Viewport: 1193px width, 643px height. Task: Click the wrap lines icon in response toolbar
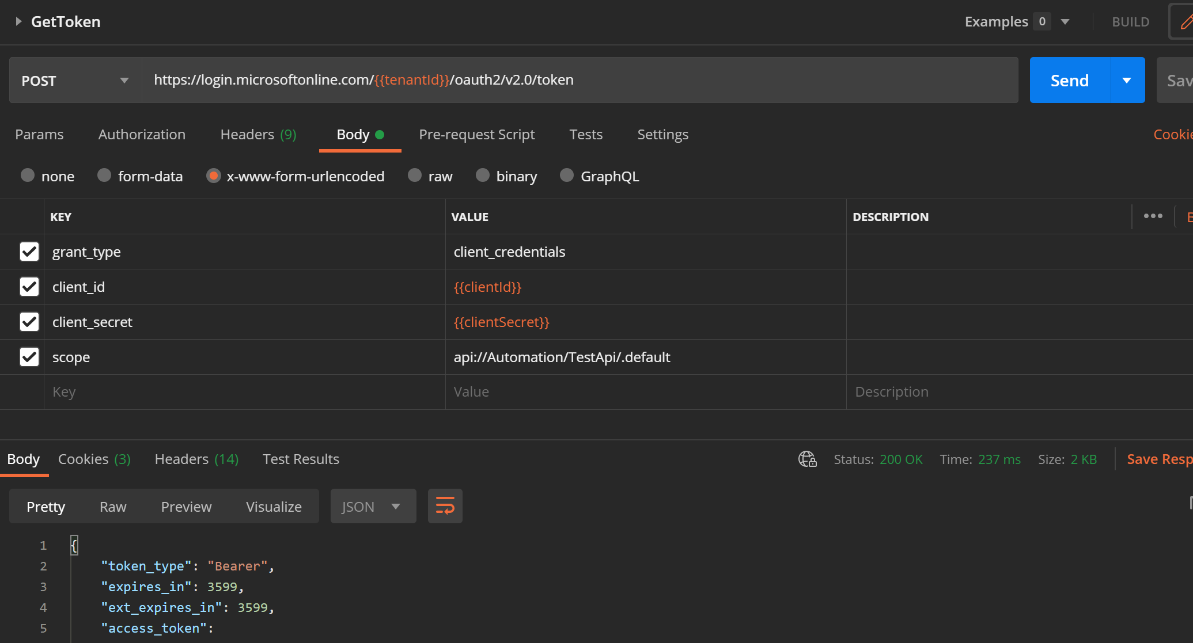(445, 507)
